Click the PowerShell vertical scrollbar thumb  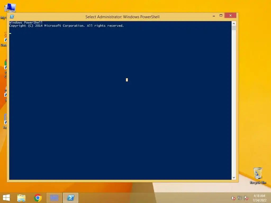point(234,28)
